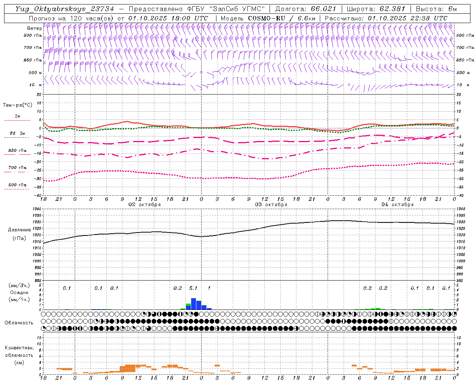Image resolution: width=476 pixels, height=381 pixels.
Task: Click the (км) unit under облачность
Action: (x=19, y=362)
